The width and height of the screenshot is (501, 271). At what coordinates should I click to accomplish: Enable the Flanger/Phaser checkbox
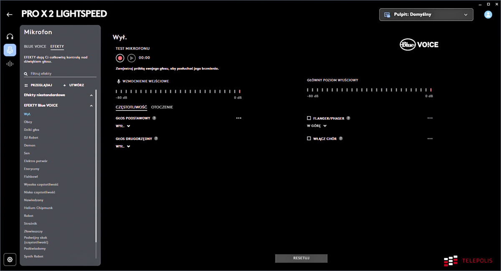click(x=309, y=118)
